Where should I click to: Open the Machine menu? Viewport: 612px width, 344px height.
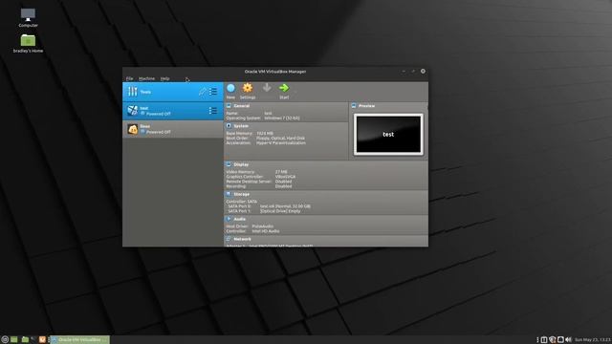[146, 78]
